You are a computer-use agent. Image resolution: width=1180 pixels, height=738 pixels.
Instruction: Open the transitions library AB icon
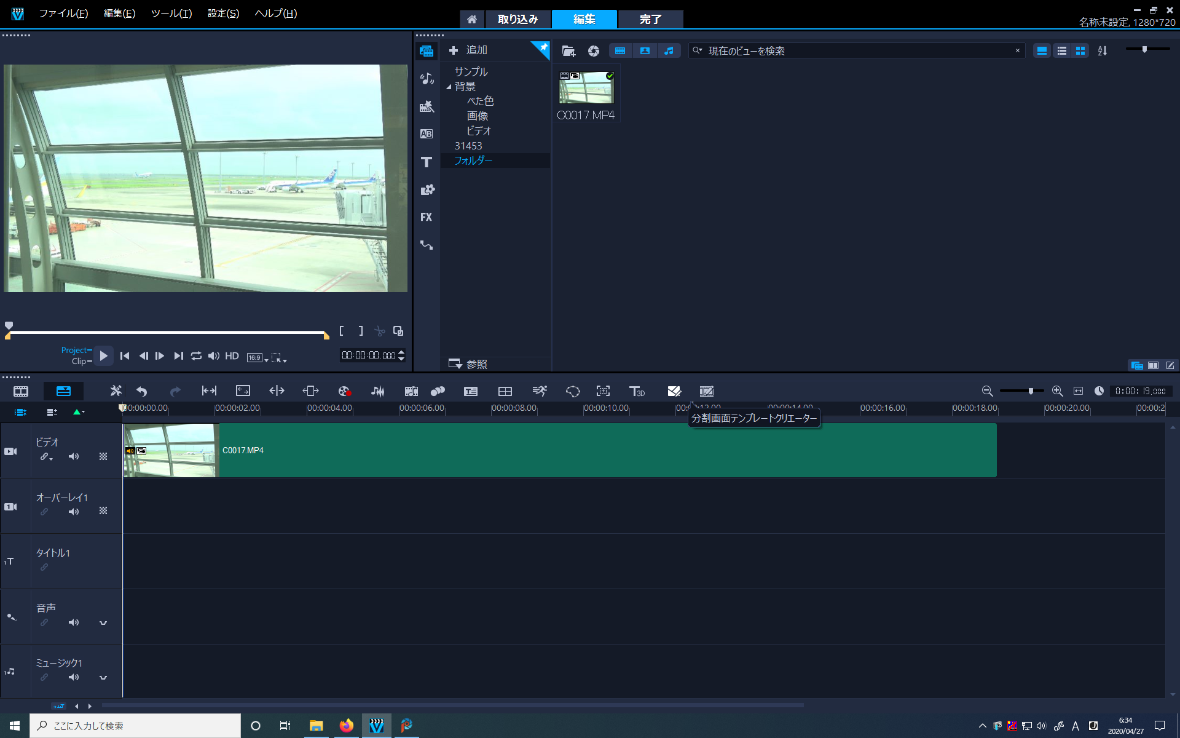(426, 133)
